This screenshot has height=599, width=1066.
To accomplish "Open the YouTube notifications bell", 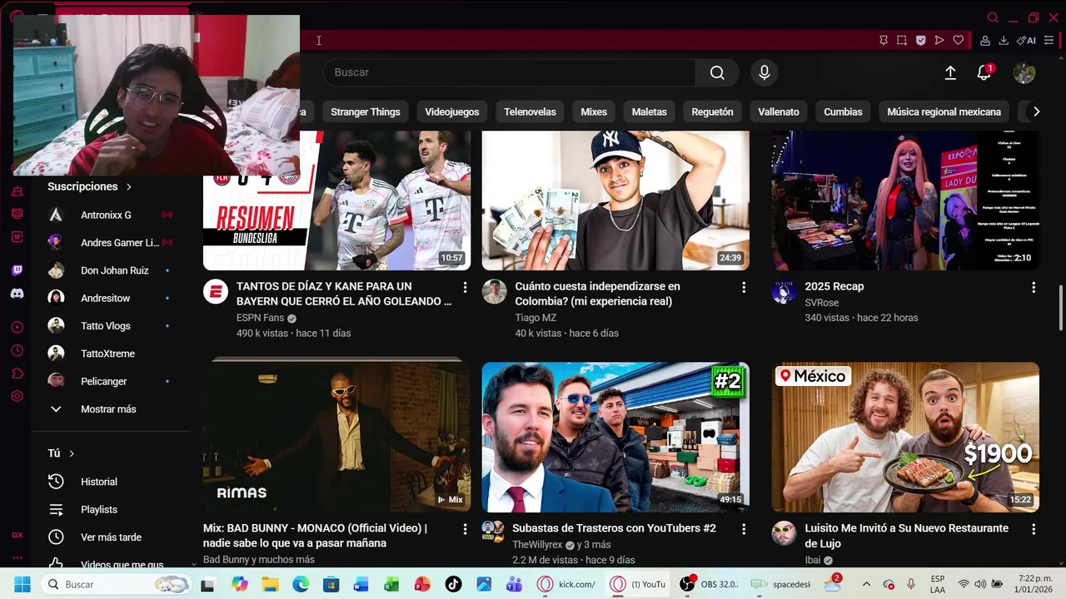I will pyautogui.click(x=984, y=73).
